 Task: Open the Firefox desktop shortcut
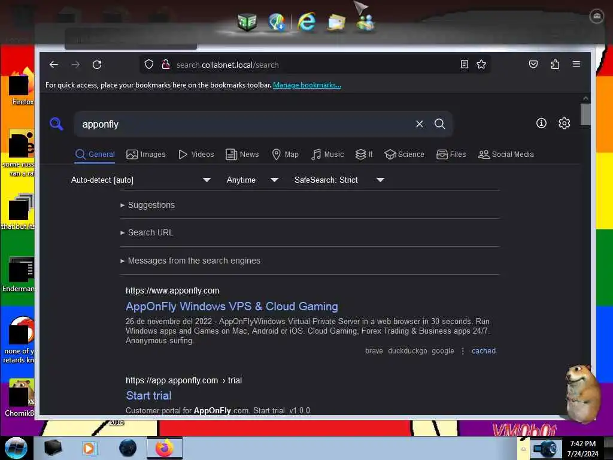(x=22, y=87)
